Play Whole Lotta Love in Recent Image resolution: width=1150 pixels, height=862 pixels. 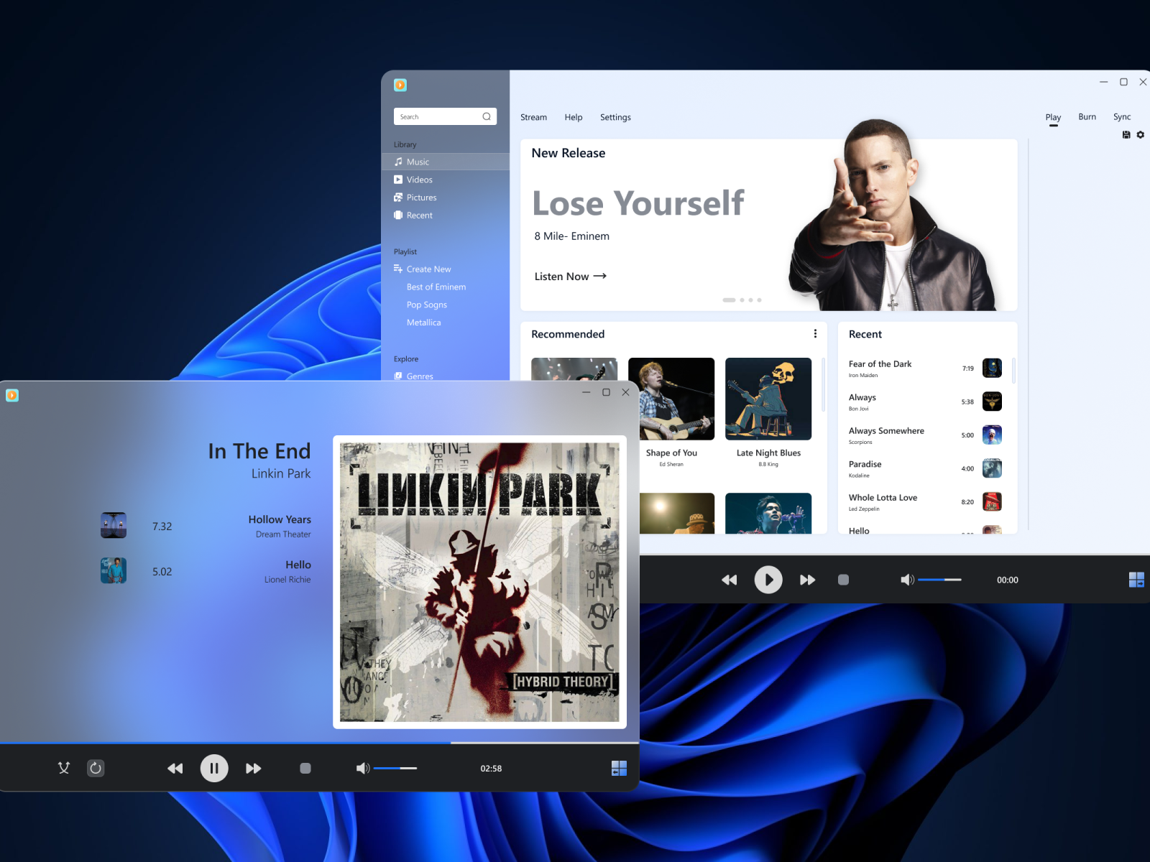pyautogui.click(x=925, y=502)
